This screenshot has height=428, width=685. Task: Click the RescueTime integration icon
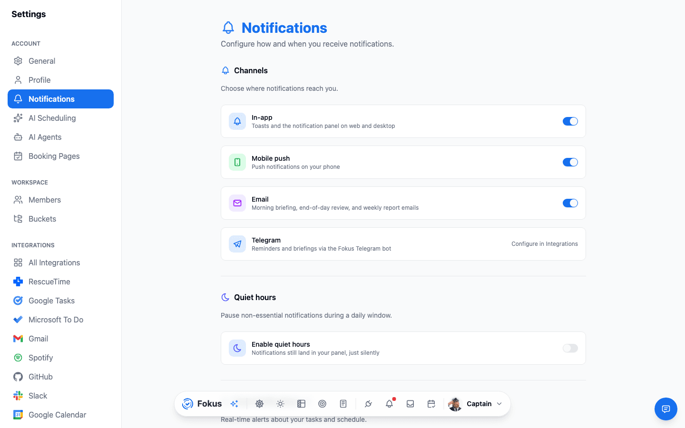click(x=18, y=282)
